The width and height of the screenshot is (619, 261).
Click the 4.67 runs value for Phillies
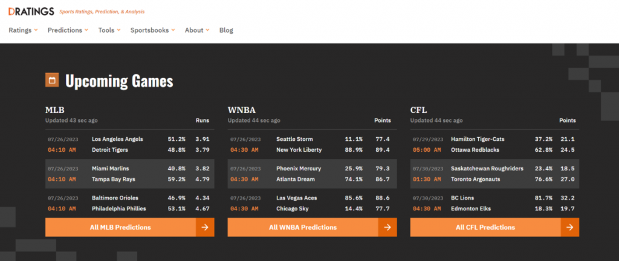coord(202,208)
